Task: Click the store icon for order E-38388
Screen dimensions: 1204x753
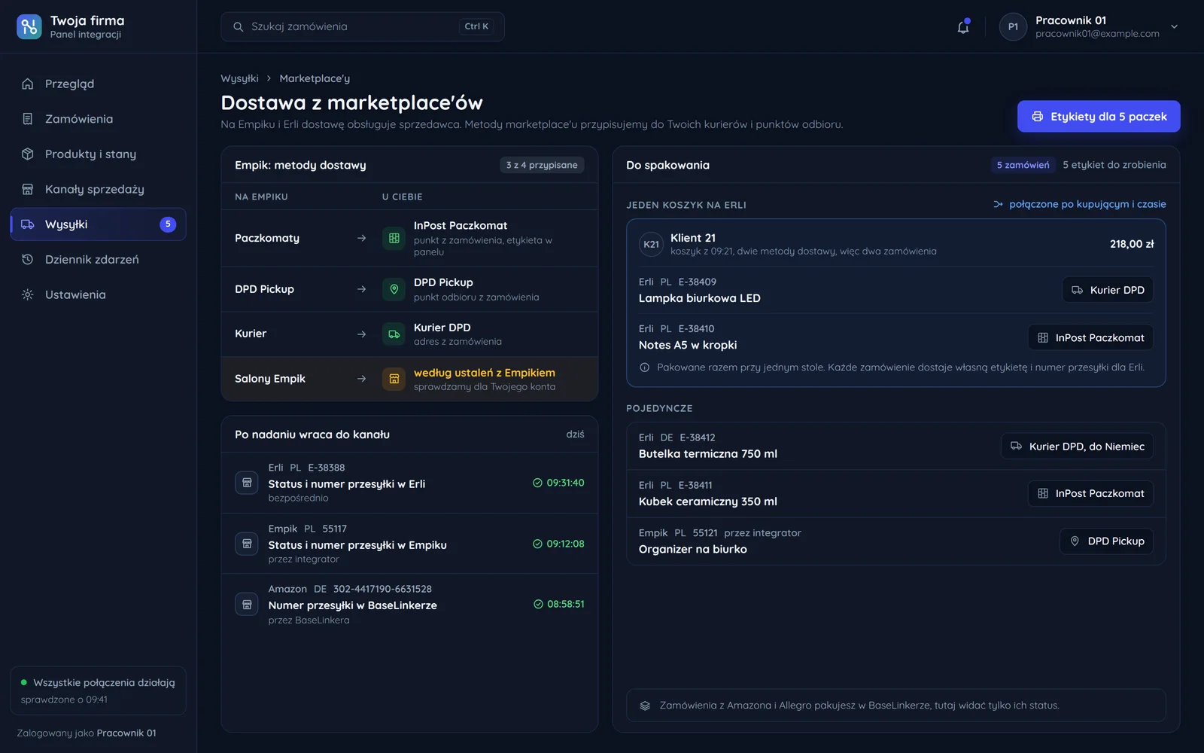Action: tap(247, 483)
